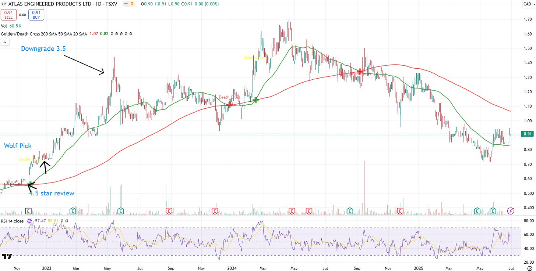Click the green E earnings marker near Mar 2023
The width and height of the screenshot is (536, 271).
click(73, 211)
